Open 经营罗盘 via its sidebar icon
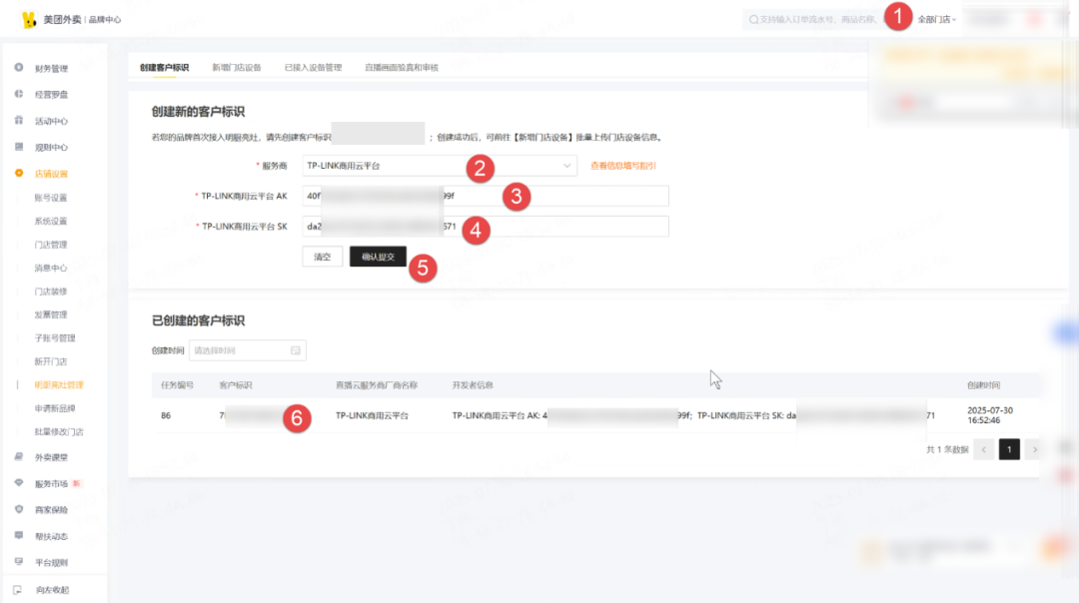The image size is (1079, 603). [19, 94]
